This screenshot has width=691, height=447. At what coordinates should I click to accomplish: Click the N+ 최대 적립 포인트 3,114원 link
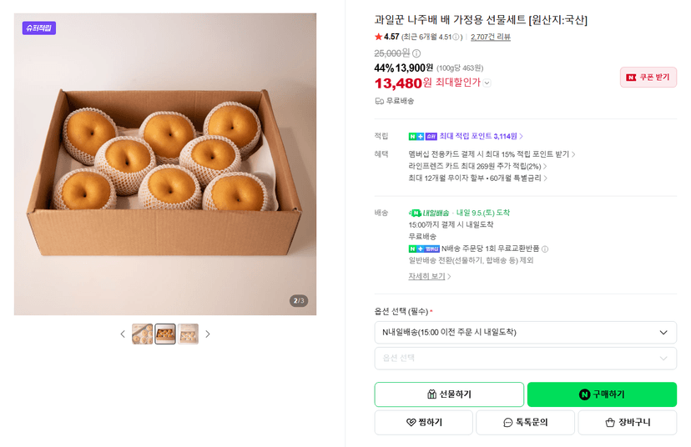pos(466,137)
